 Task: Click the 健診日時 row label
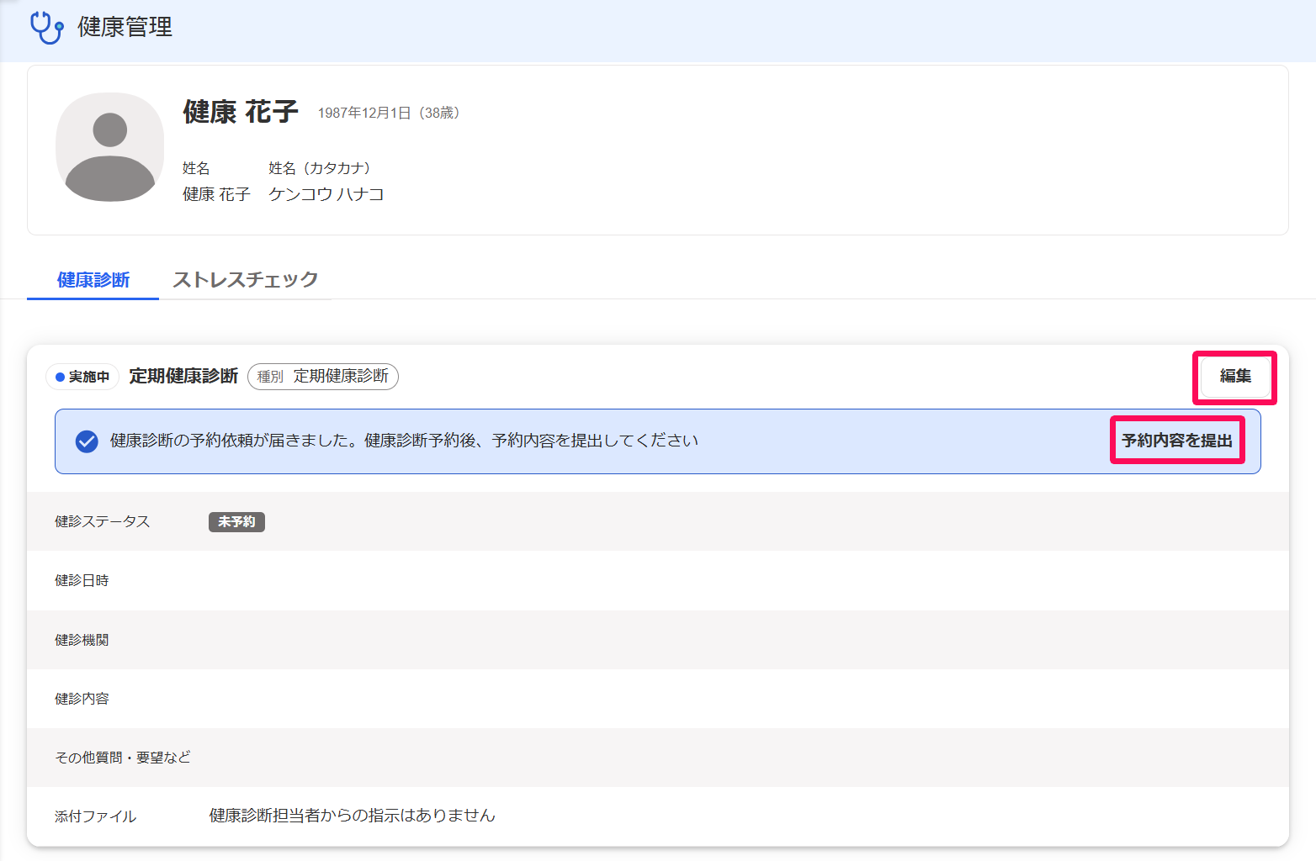pos(82,581)
